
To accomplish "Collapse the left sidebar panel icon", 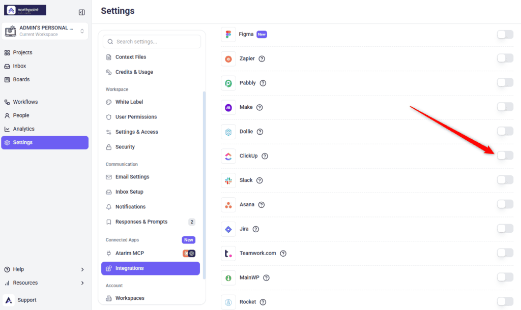I will click(82, 12).
